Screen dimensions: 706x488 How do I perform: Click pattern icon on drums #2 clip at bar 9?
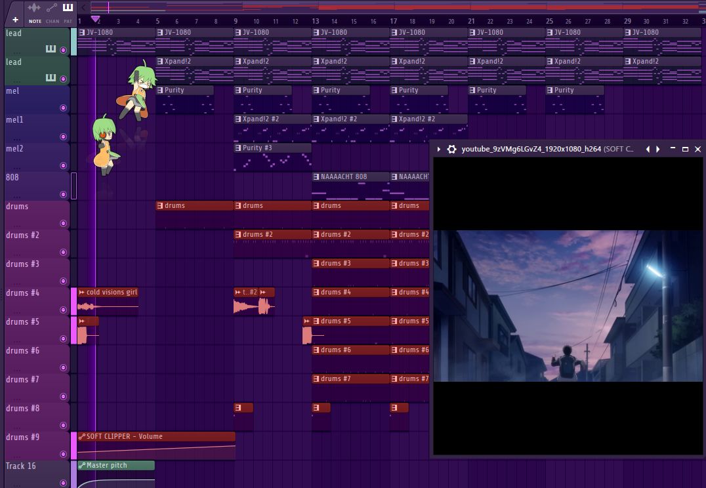pos(238,235)
